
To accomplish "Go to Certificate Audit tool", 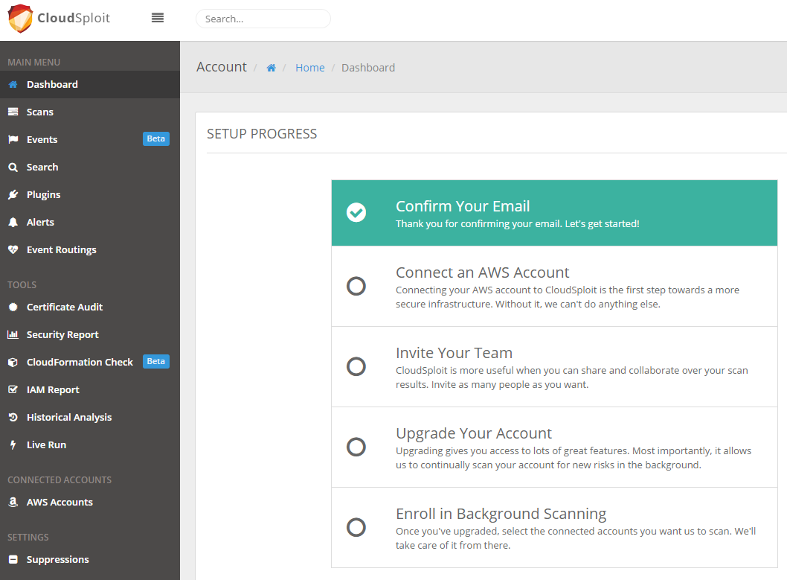I will [x=90, y=307].
